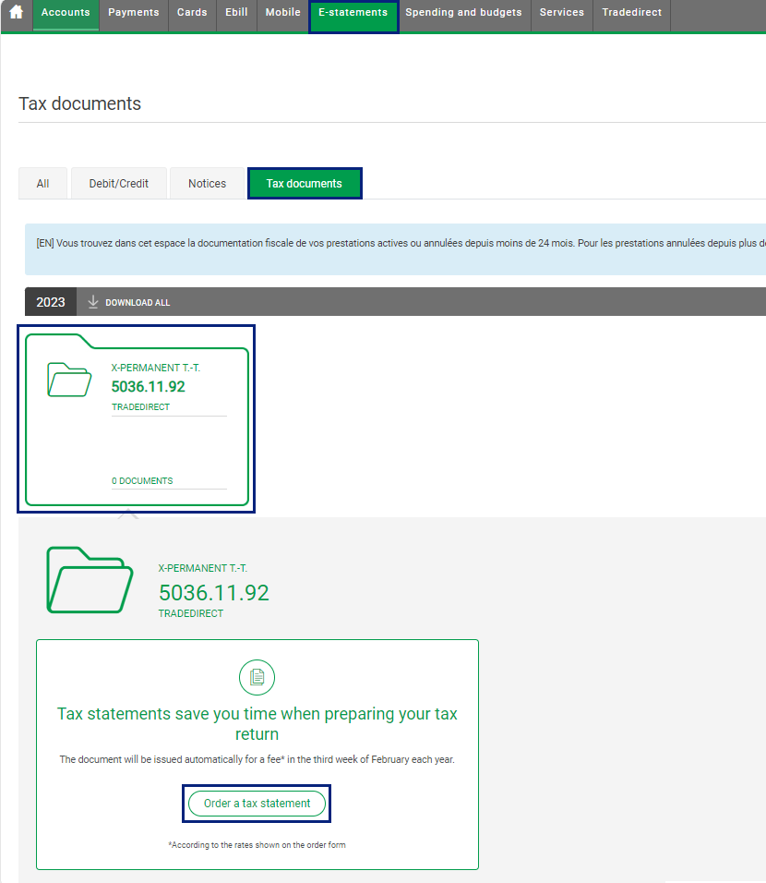Click account number 5036.11.92 on the card
Screen dimensions: 766x883
(148, 386)
